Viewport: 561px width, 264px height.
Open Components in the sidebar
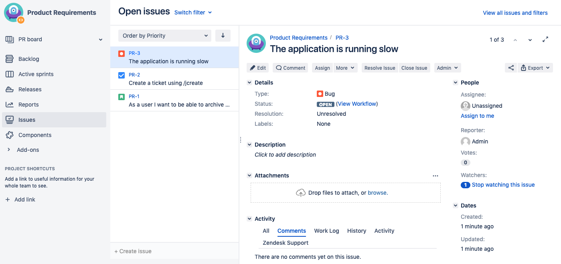point(35,135)
